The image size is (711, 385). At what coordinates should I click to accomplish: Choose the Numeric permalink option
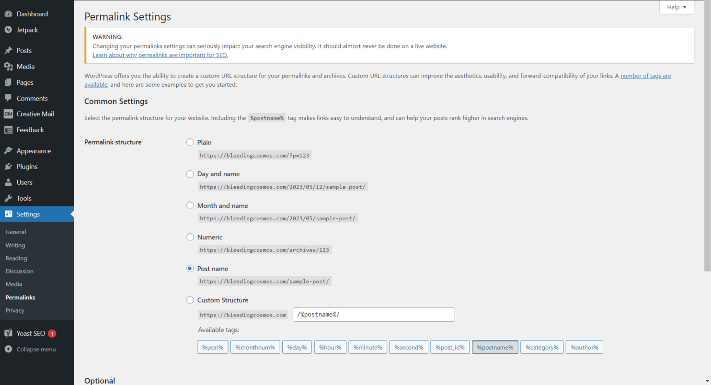(x=190, y=237)
